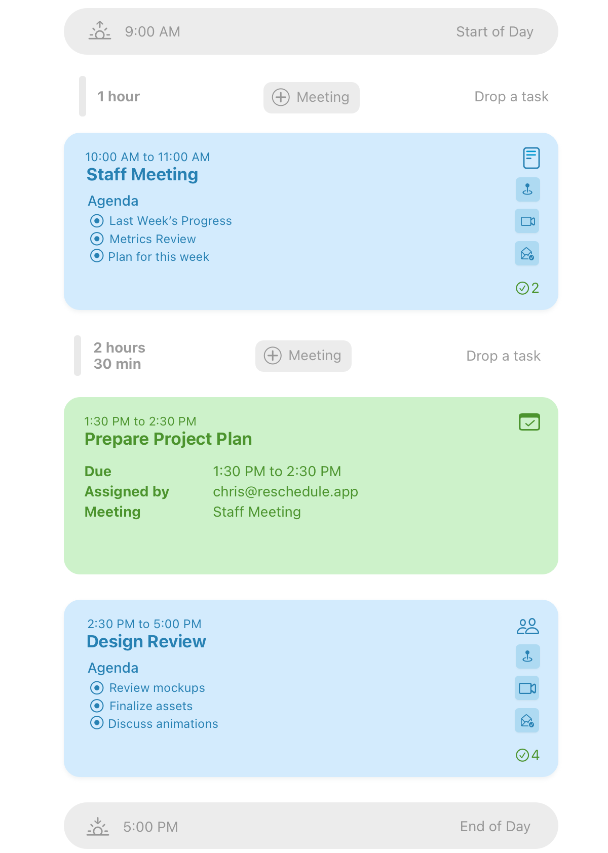Open the notes icon on Staff Meeting
Viewport: 608px width, 853px height.
click(530, 158)
